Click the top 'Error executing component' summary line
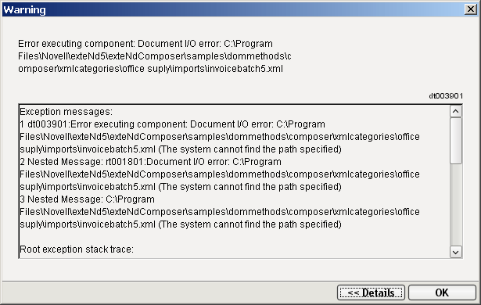The image size is (481, 305). (x=145, y=44)
